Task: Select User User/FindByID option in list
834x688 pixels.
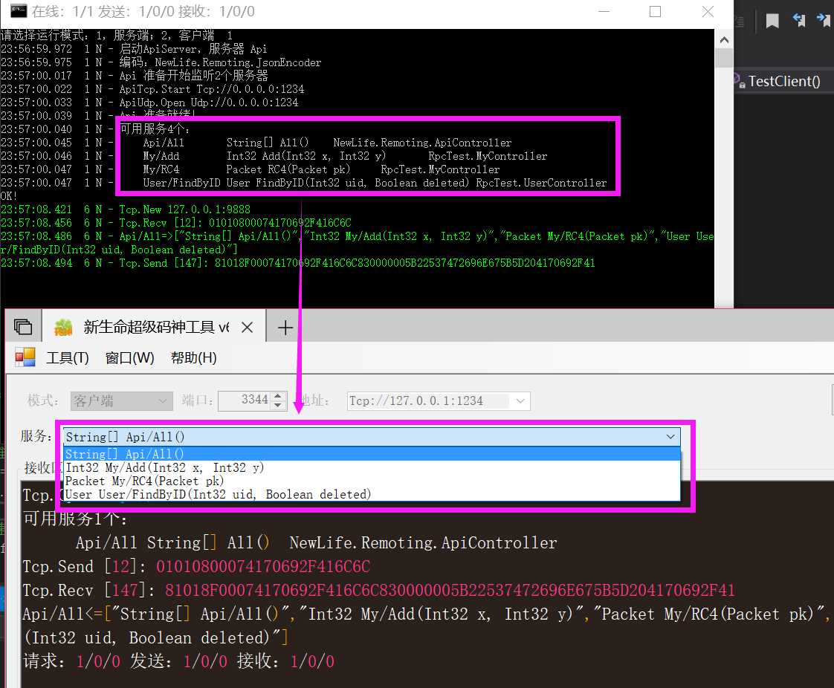Action: coord(372,495)
